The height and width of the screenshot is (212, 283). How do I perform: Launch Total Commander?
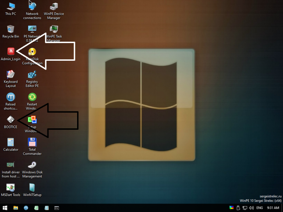point(32,147)
